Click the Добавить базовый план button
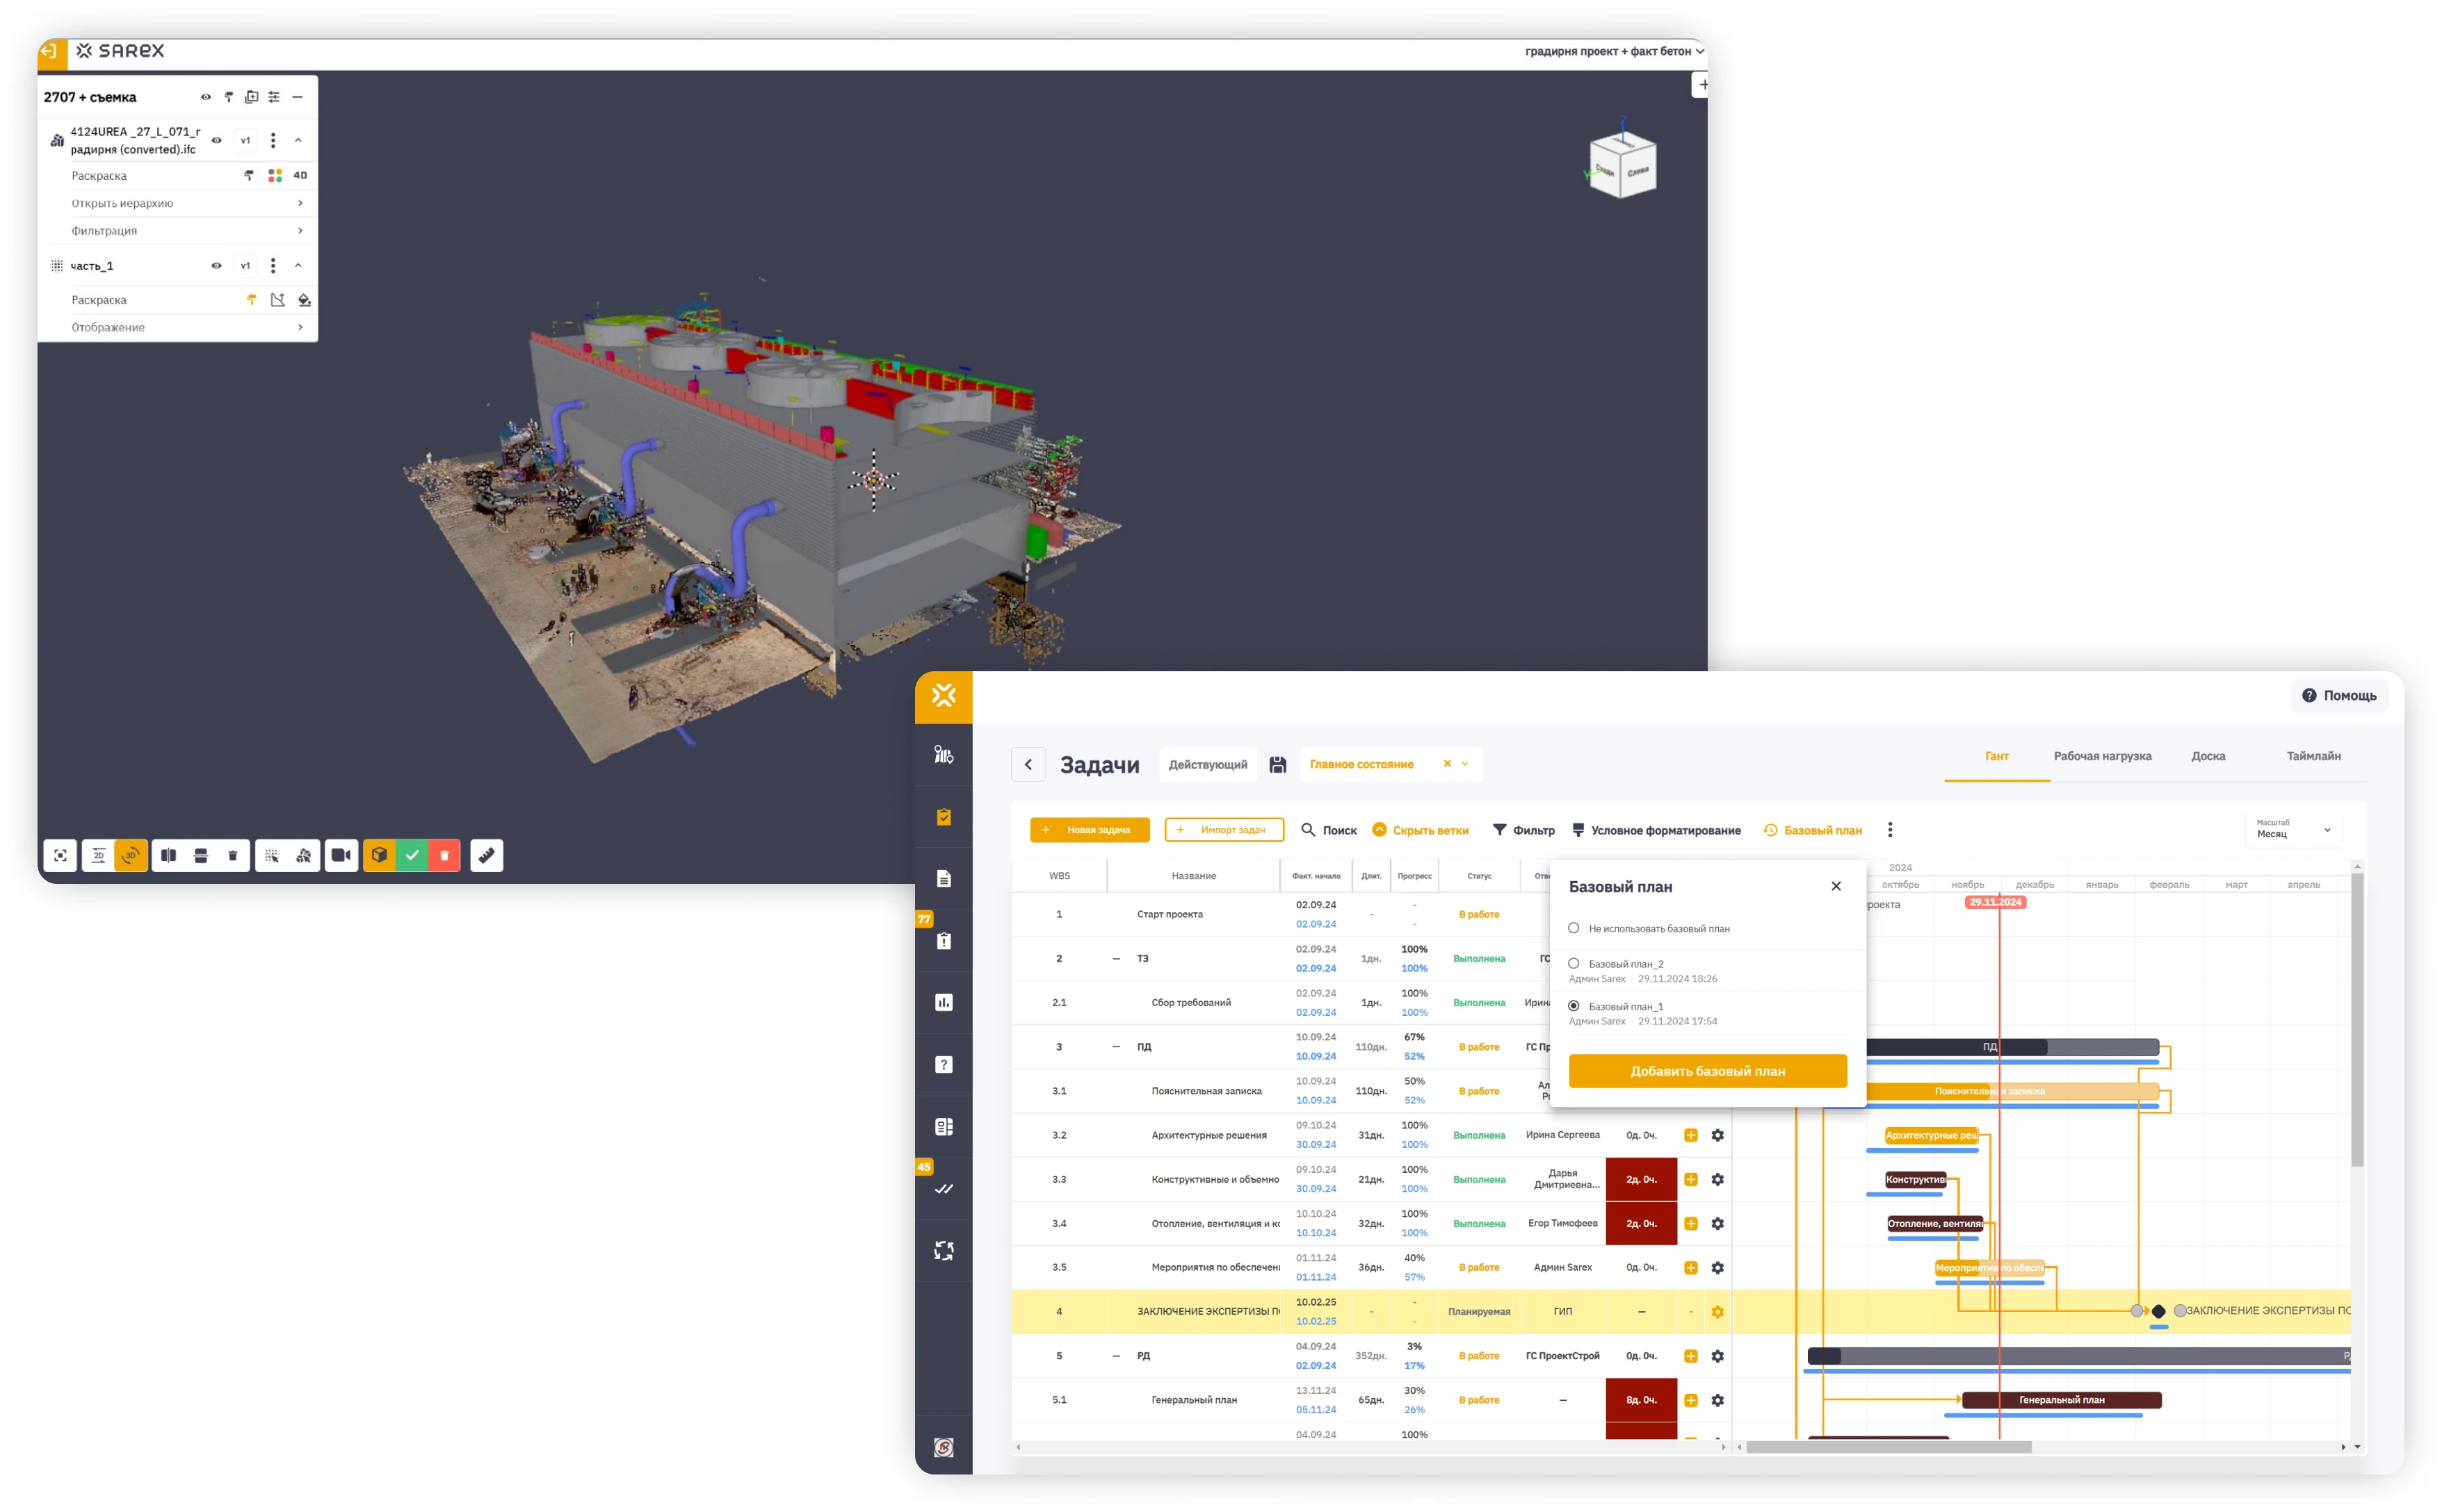 click(1707, 1071)
